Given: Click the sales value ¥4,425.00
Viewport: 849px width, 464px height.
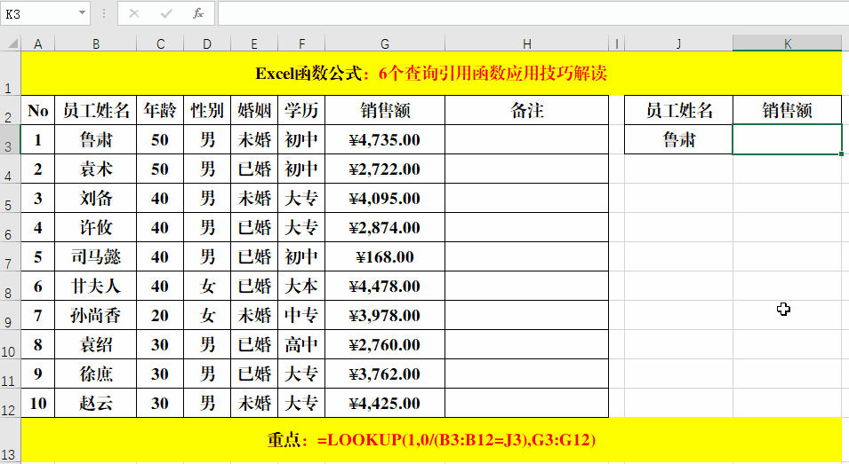Looking at the screenshot, I should coord(385,403).
